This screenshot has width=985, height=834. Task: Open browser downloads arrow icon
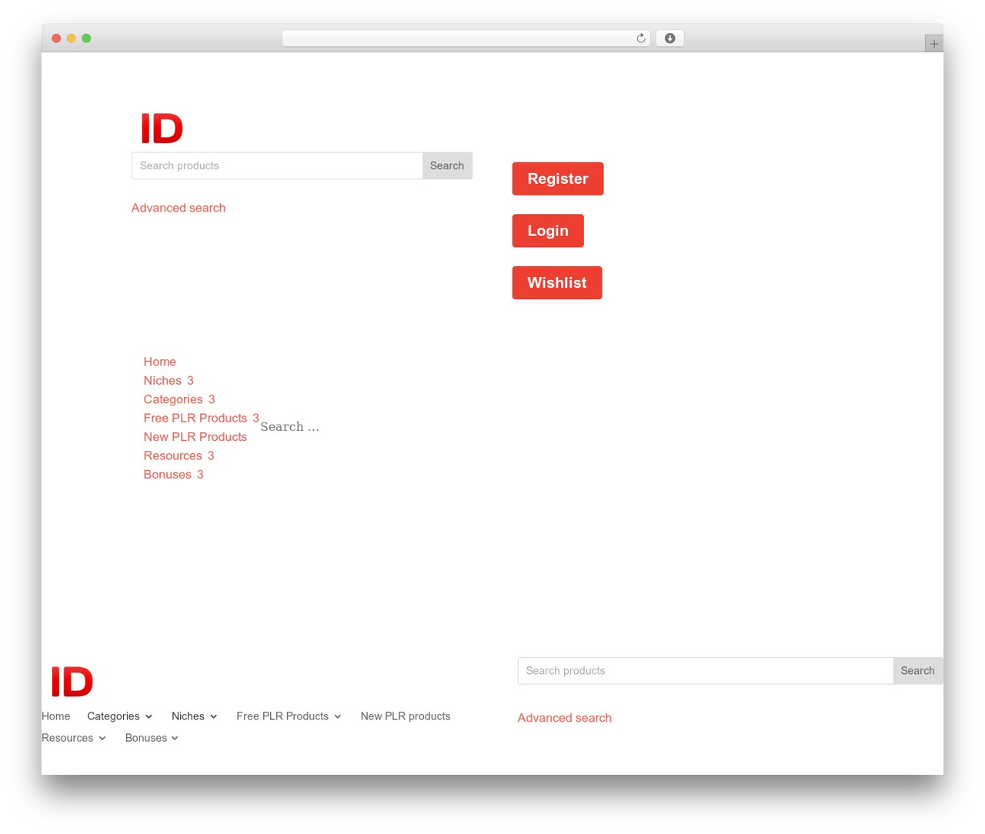click(669, 38)
